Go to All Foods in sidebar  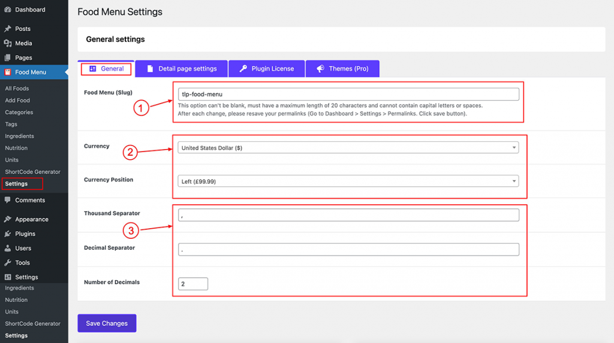coord(17,89)
